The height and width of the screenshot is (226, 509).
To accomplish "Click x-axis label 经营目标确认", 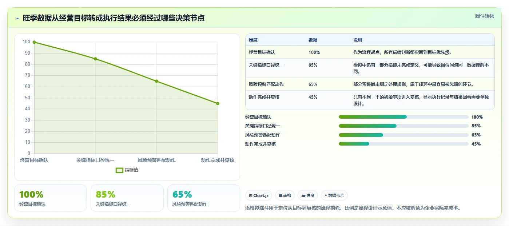I will coord(34,160).
